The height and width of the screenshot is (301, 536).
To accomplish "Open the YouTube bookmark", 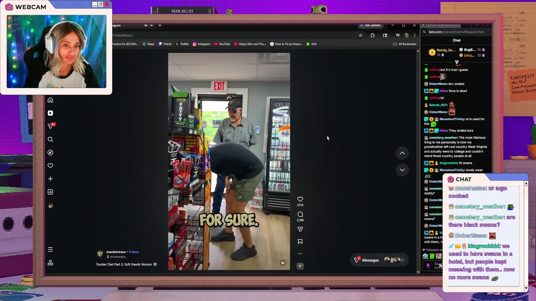I will coord(222,44).
